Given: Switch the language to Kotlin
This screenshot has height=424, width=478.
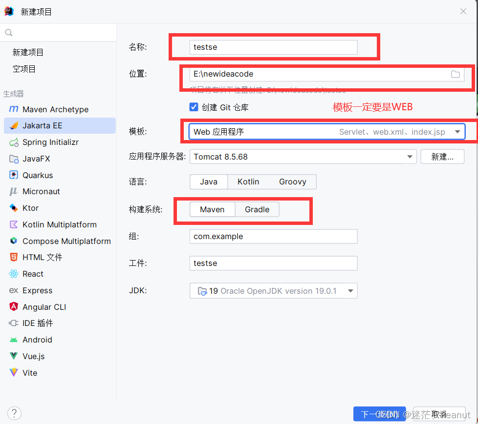Looking at the screenshot, I should click(248, 182).
